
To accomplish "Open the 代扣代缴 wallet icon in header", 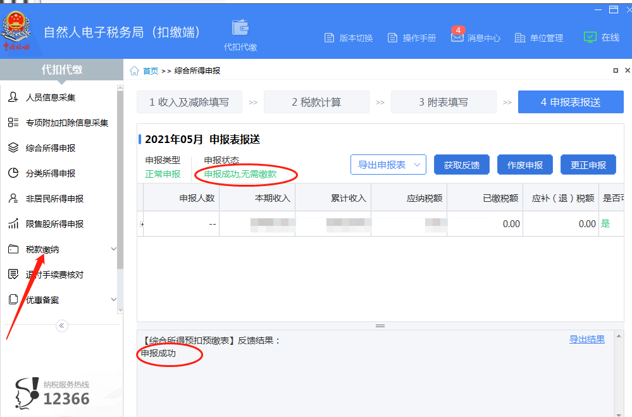I will coord(240,27).
